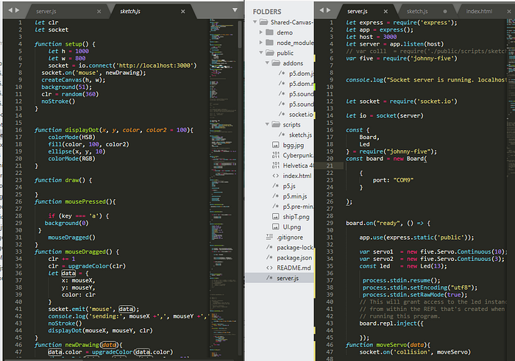Click markup icon beside index.html
The width and height of the screenshot is (515, 361).
[276, 176]
